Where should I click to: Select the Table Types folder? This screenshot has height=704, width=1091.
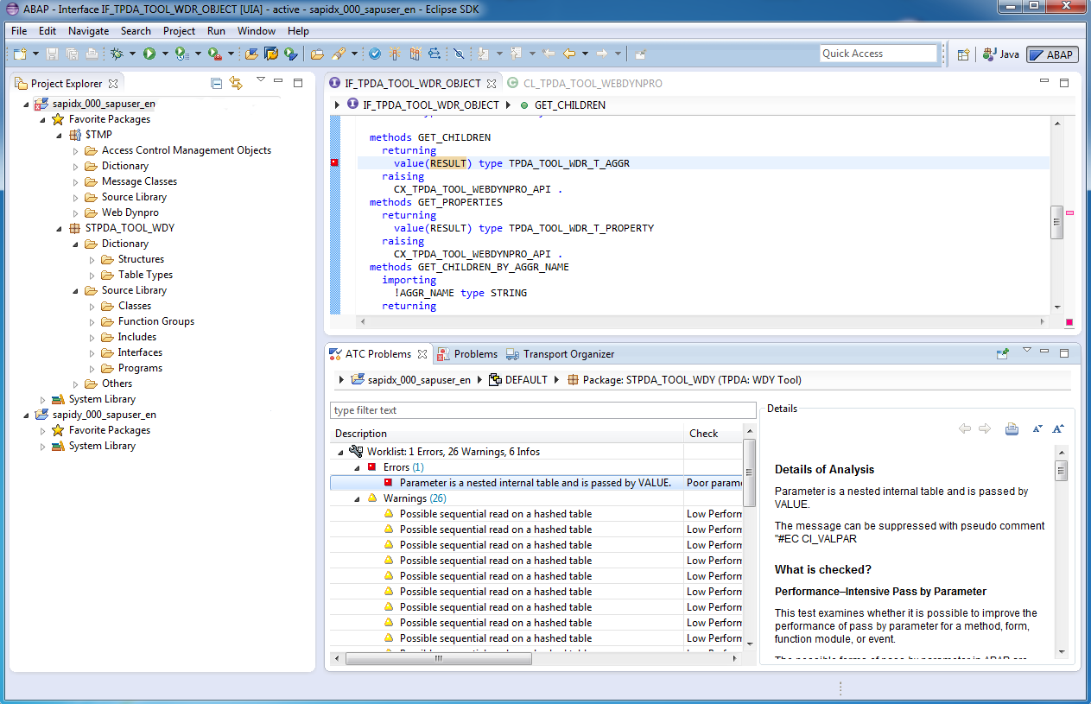[x=145, y=275]
